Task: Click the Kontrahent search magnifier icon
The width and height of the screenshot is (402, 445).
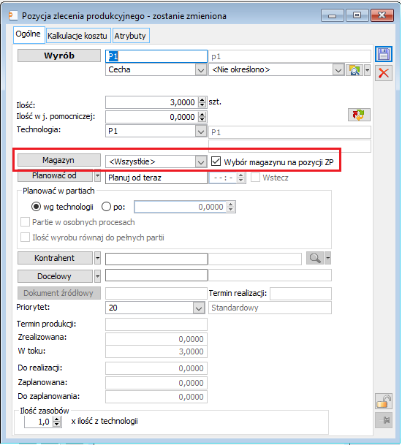Action: pyautogui.click(x=315, y=258)
